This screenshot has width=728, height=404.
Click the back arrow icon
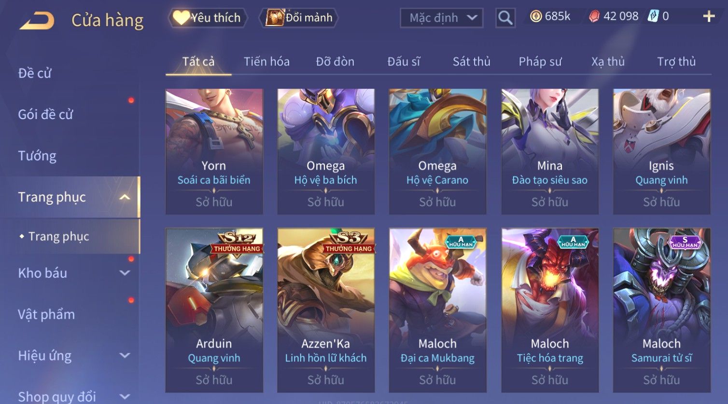37,20
